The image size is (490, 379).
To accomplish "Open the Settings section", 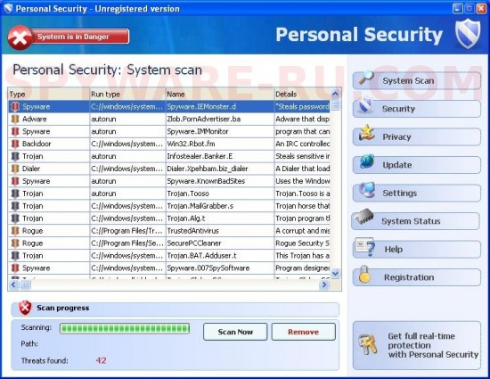I will click(x=417, y=193).
